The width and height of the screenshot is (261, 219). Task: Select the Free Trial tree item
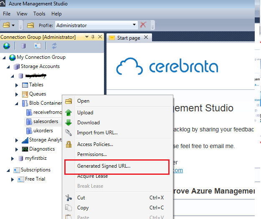[35, 179]
